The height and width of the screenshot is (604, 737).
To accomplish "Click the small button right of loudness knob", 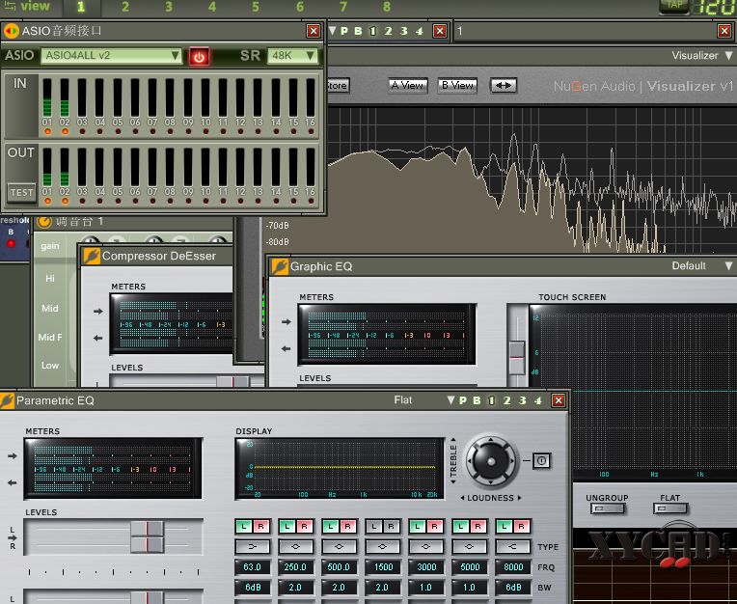I will (x=541, y=460).
